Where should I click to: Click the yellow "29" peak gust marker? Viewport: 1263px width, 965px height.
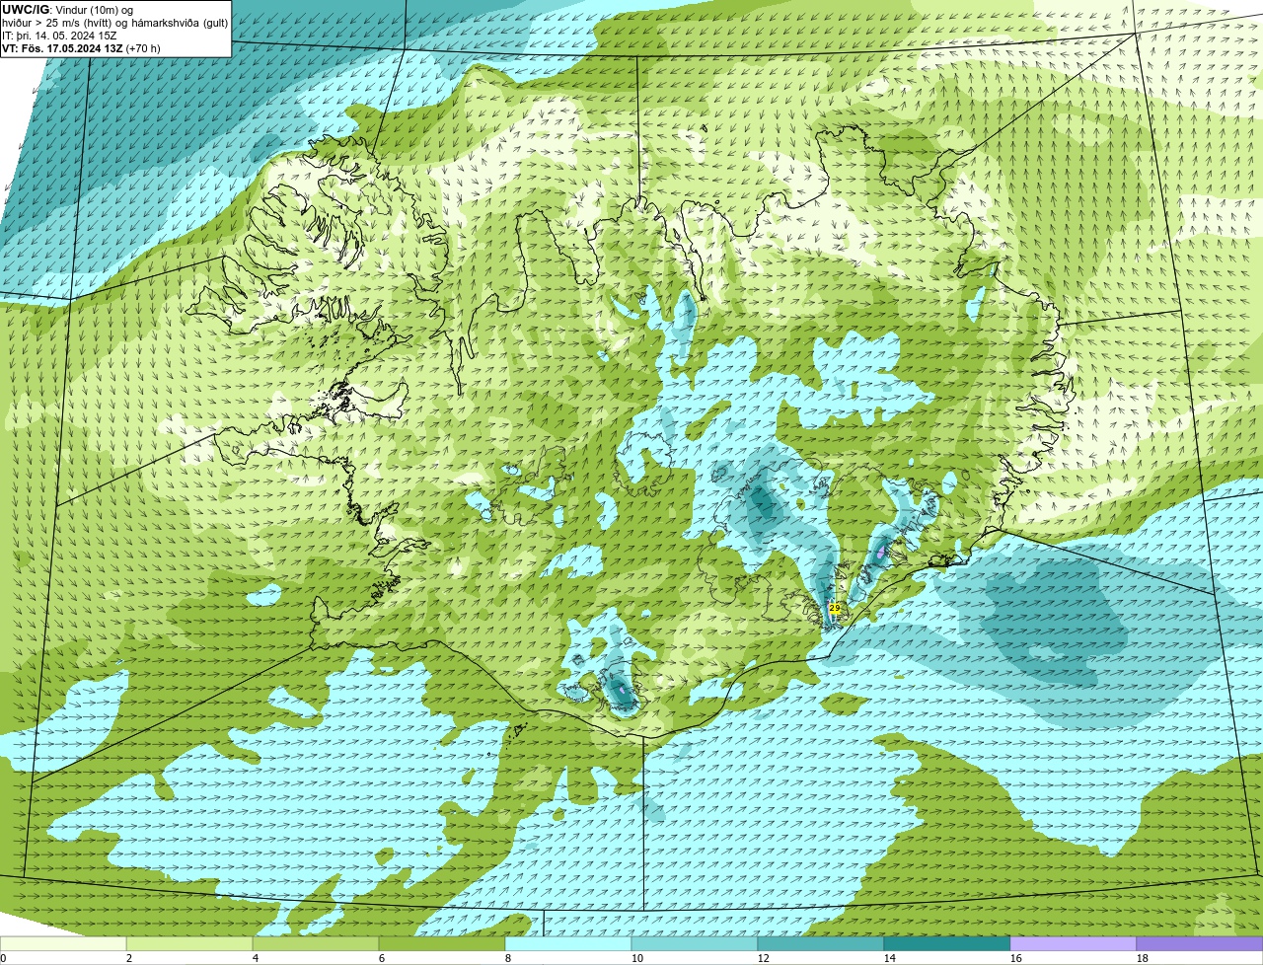click(x=834, y=609)
